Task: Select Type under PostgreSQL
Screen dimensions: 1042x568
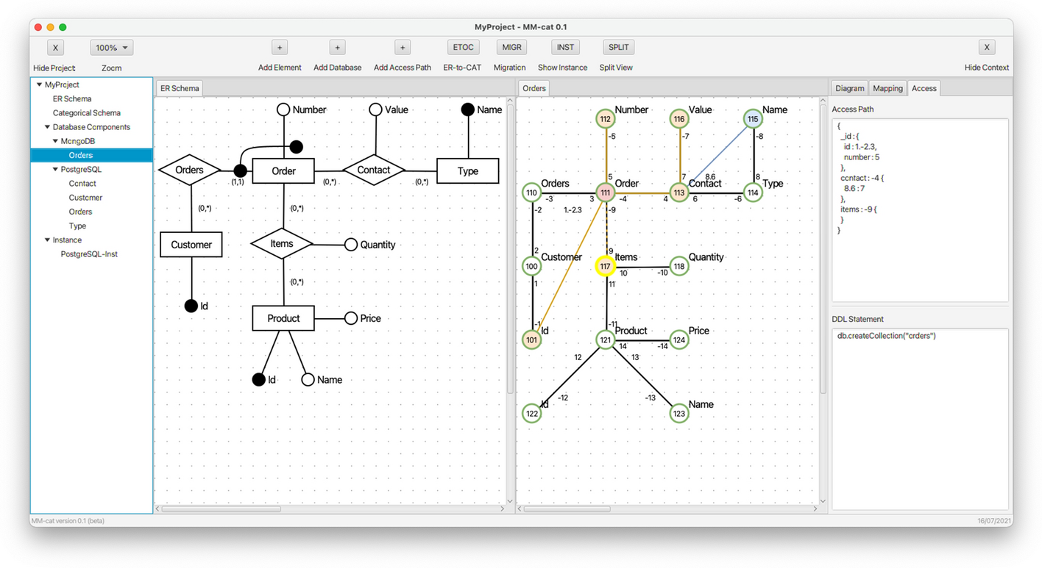Action: click(x=77, y=226)
